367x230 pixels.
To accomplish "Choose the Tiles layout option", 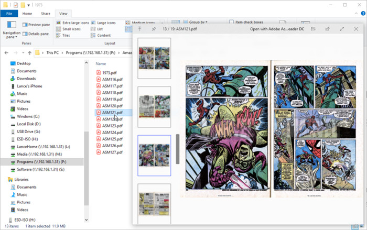I will point(63,35).
